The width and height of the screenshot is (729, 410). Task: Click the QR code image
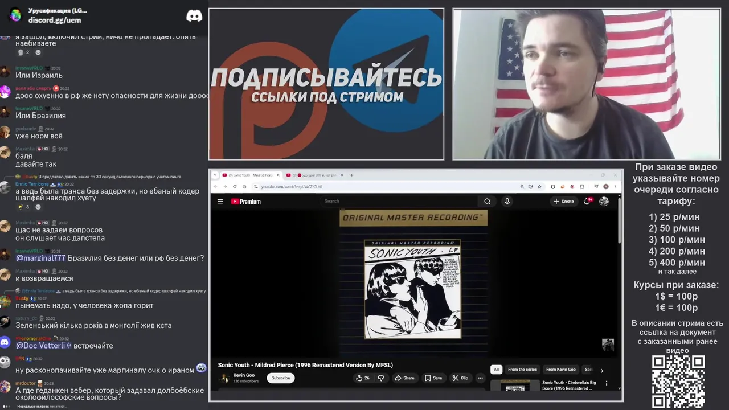pos(678,382)
